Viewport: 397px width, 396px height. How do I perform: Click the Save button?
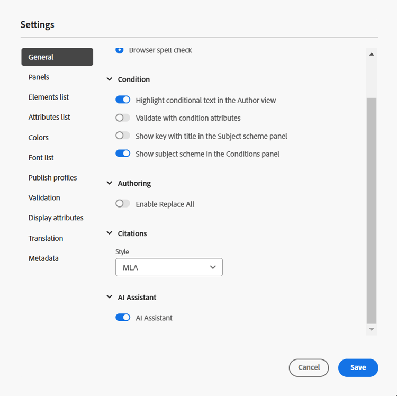[x=358, y=367]
